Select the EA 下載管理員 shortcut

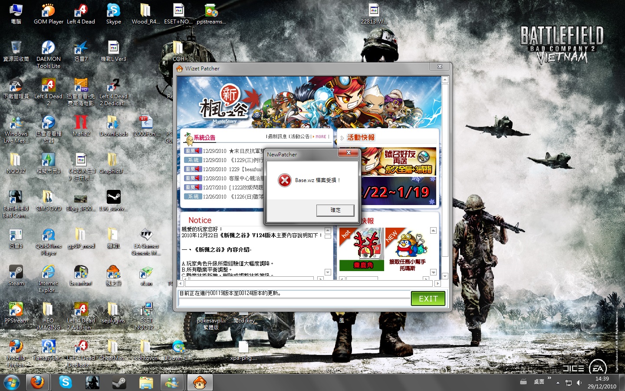[x=16, y=89]
